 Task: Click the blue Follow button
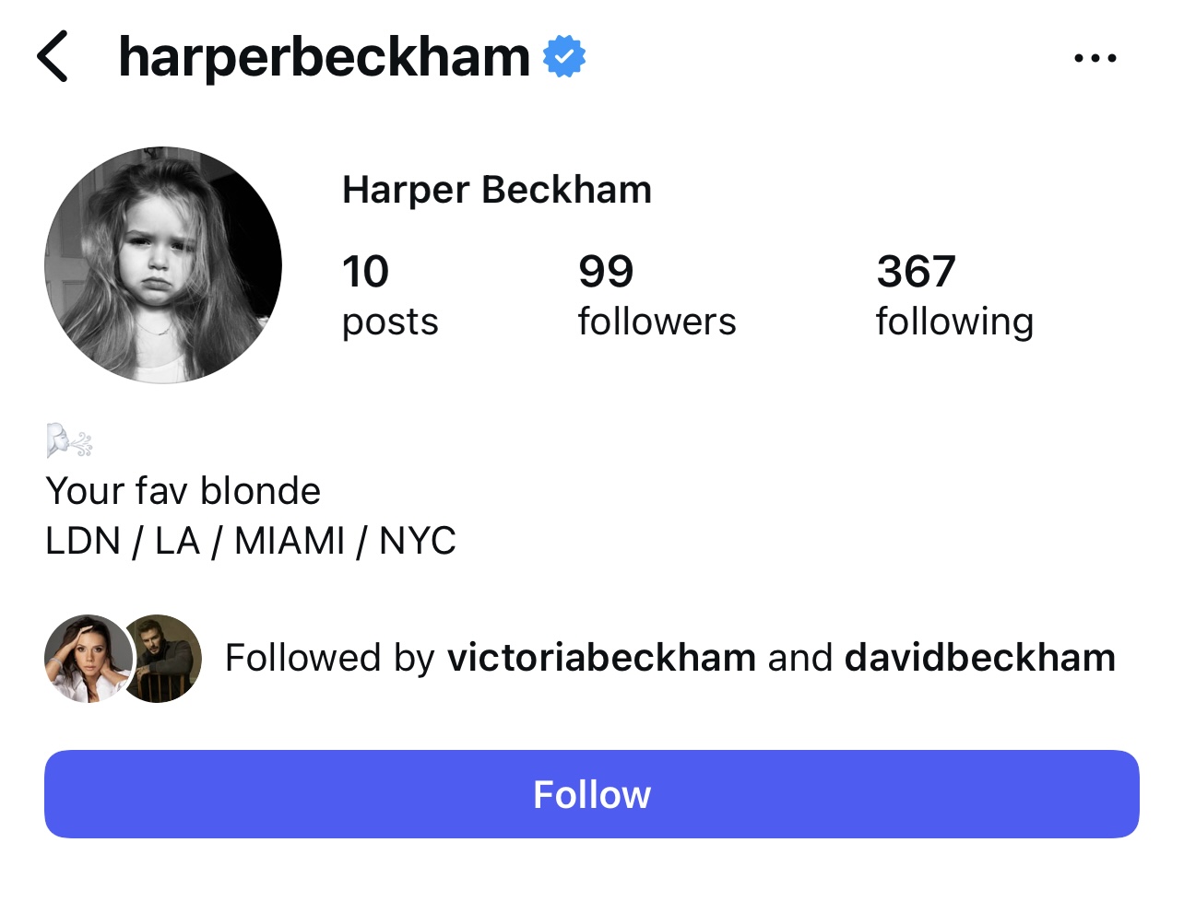click(592, 794)
